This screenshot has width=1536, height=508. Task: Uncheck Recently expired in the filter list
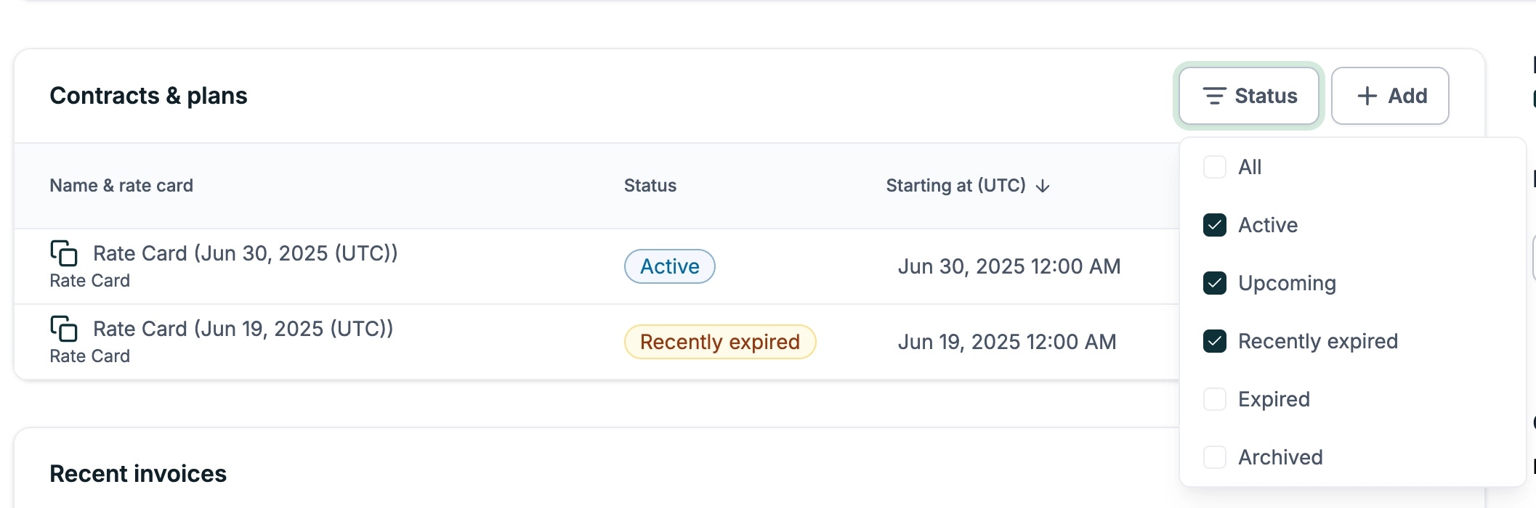coord(1214,341)
